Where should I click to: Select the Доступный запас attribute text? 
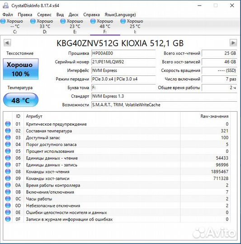pos(43,138)
